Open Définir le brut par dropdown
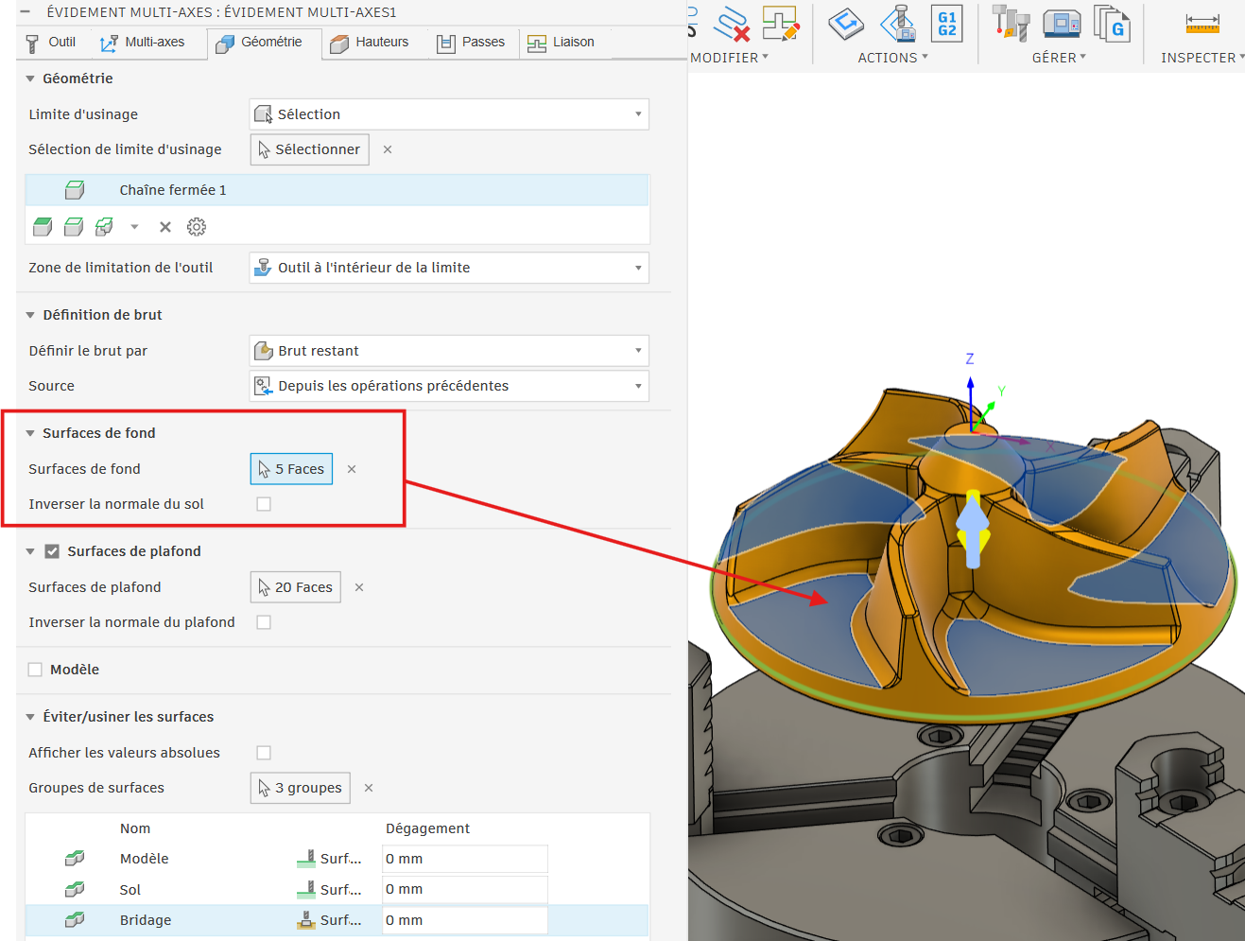1245x941 pixels. point(449,351)
